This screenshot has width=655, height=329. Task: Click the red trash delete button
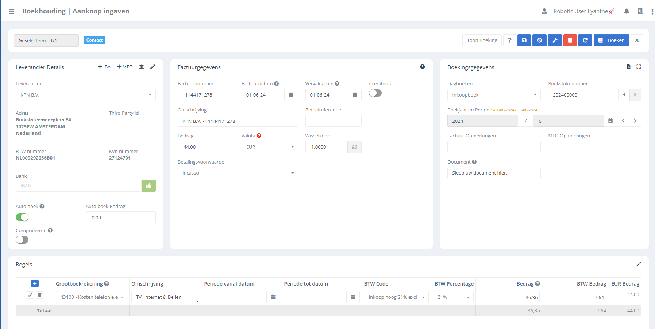(570, 40)
